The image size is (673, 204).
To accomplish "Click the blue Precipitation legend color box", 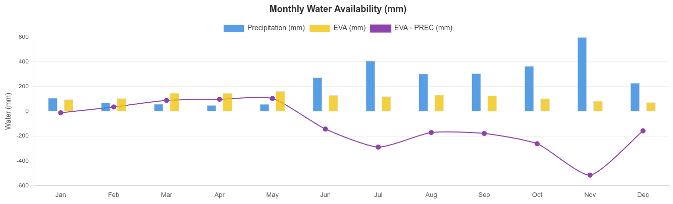I will coord(234,28).
